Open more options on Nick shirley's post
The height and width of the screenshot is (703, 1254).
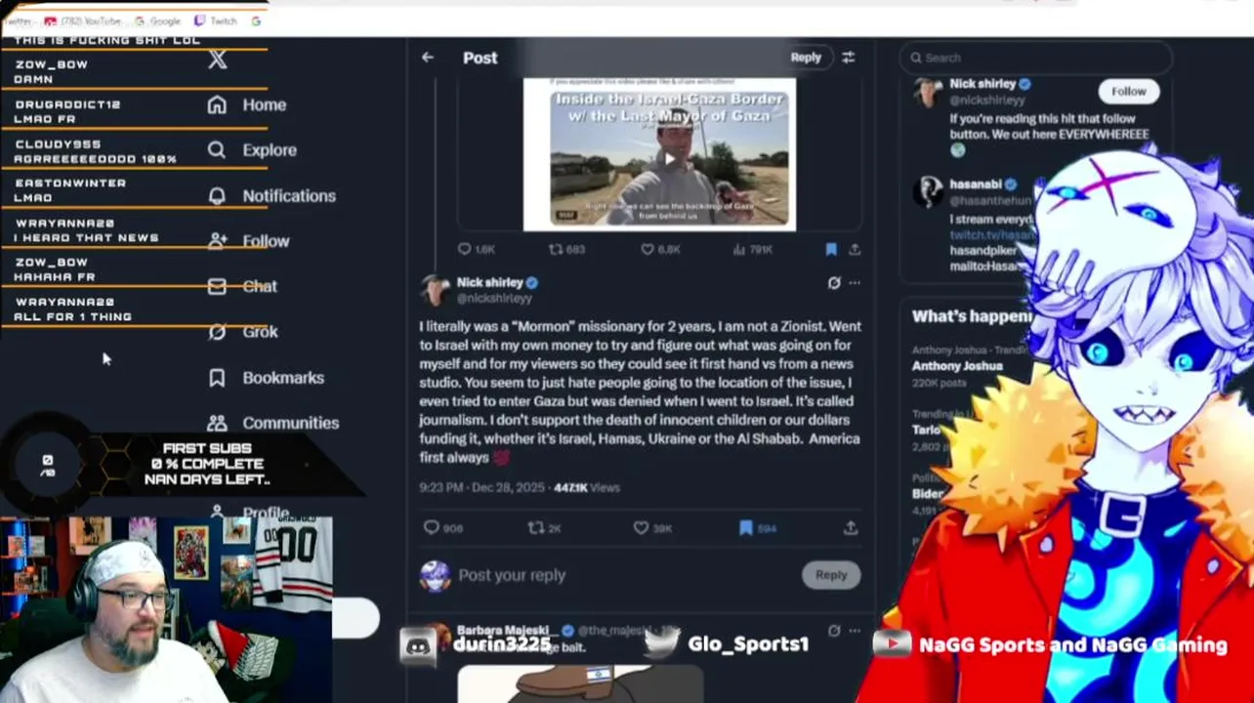(x=855, y=282)
